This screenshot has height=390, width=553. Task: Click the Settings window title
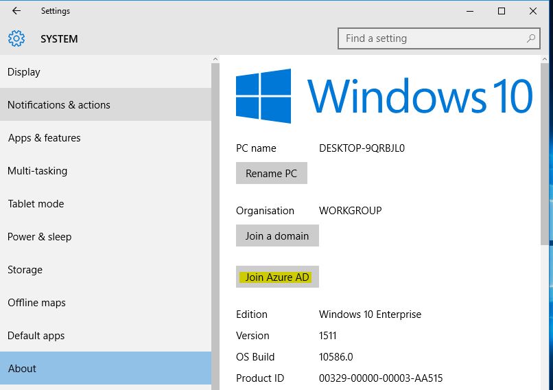[x=56, y=11]
